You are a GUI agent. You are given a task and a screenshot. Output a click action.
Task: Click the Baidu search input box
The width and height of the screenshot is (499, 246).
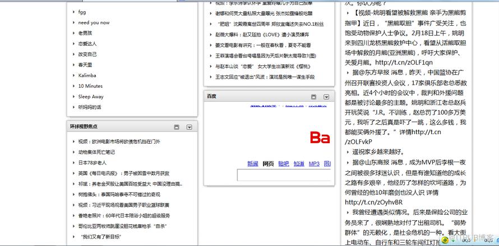coord(284,175)
